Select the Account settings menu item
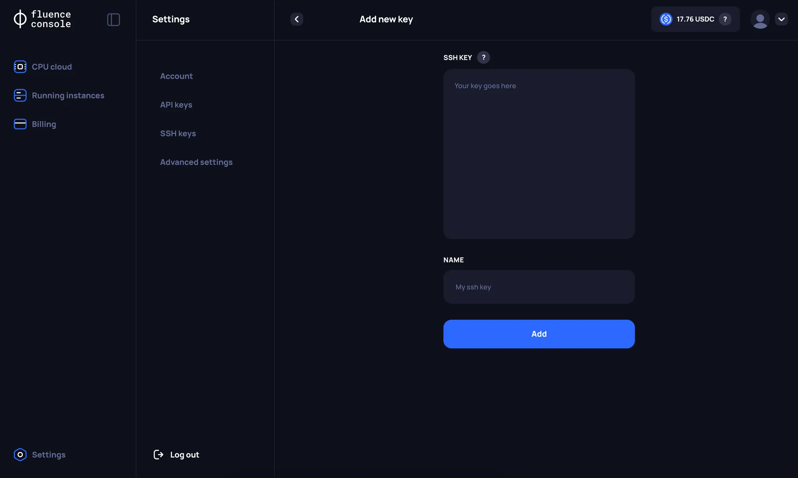This screenshot has height=478, width=798. 176,76
